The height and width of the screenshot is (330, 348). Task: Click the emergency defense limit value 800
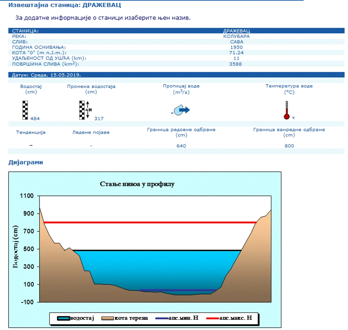point(289,146)
